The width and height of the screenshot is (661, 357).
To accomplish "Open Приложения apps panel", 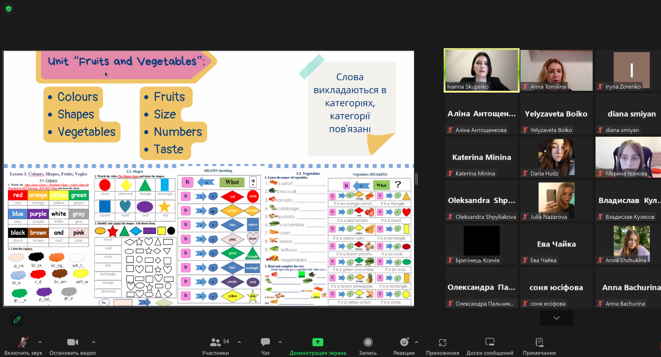I will [442, 346].
